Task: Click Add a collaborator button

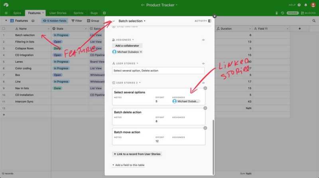Action: click(127, 46)
